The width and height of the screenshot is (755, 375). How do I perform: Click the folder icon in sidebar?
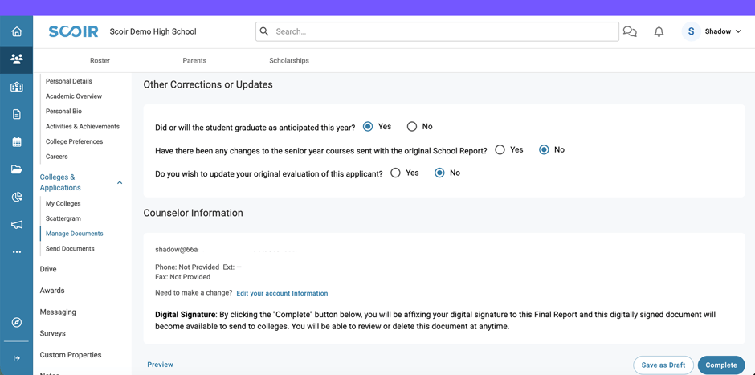click(x=16, y=169)
